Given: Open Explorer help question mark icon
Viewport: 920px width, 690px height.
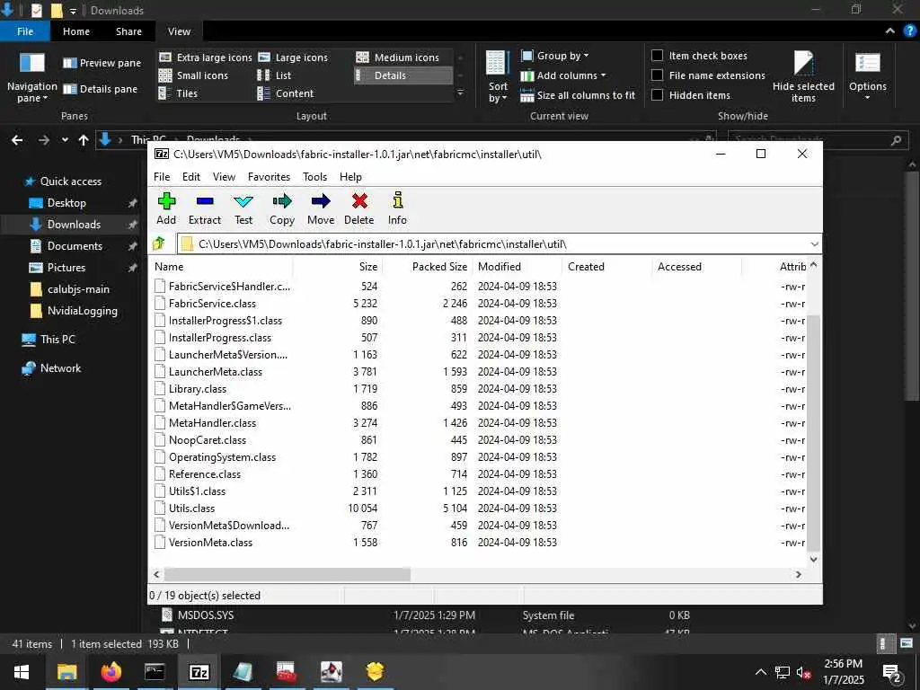Looking at the screenshot, I should tap(909, 31).
